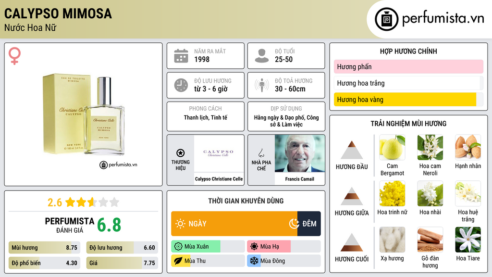
Task: Click the Hương cuối pyramid icon
Action: [352, 242]
